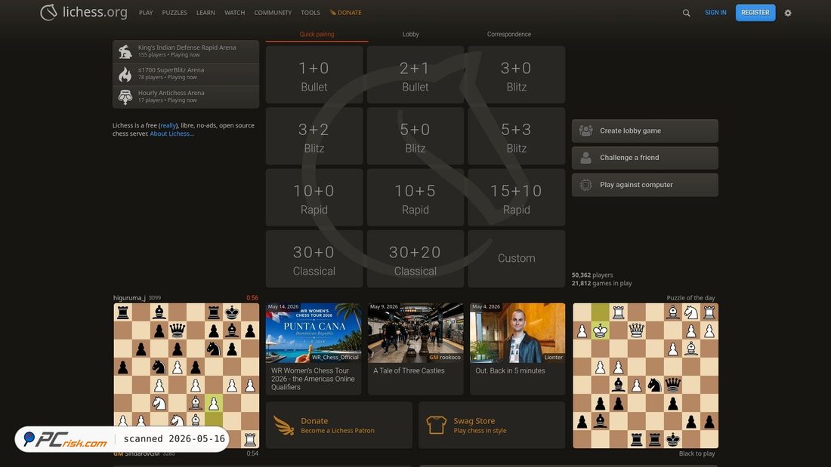The height and width of the screenshot is (467, 831).
Task: Click the Play against computer chip icon
Action: pyautogui.click(x=585, y=185)
